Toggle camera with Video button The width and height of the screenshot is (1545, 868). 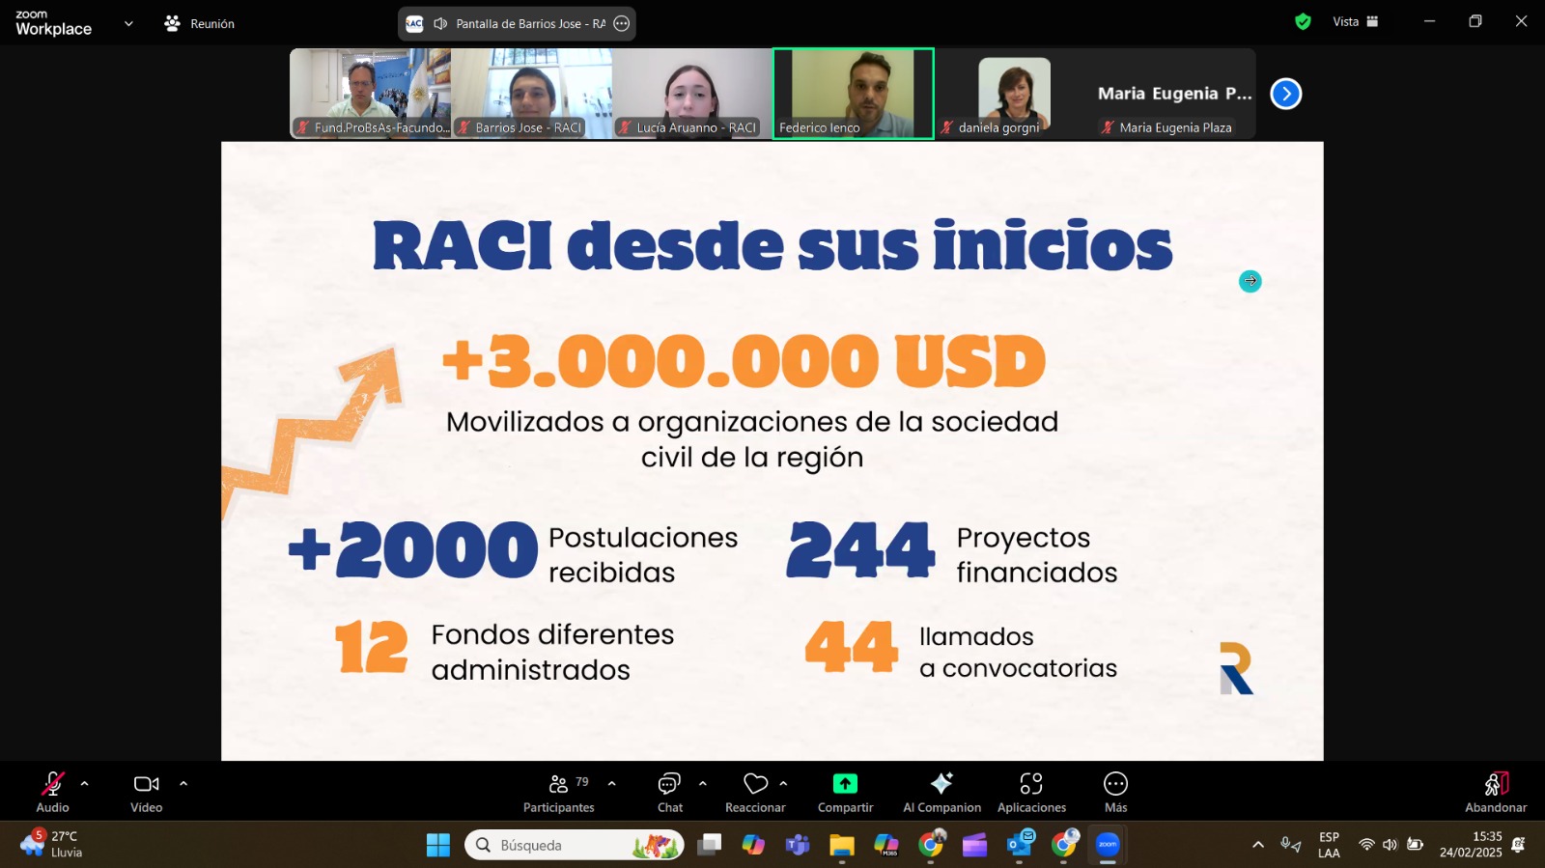click(x=147, y=792)
